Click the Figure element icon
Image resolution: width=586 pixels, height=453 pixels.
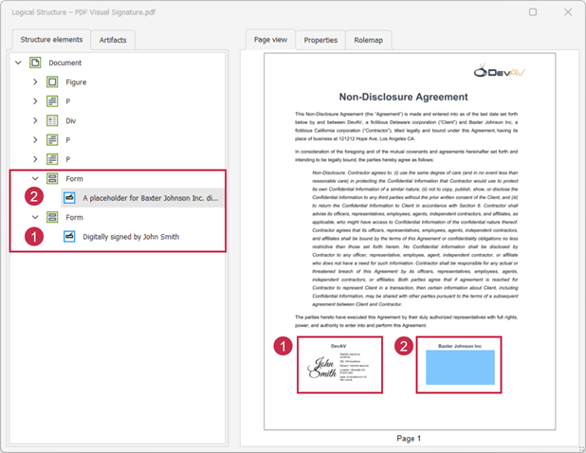tap(52, 82)
